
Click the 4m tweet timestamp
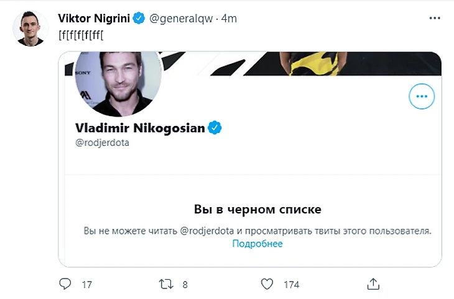(229, 19)
